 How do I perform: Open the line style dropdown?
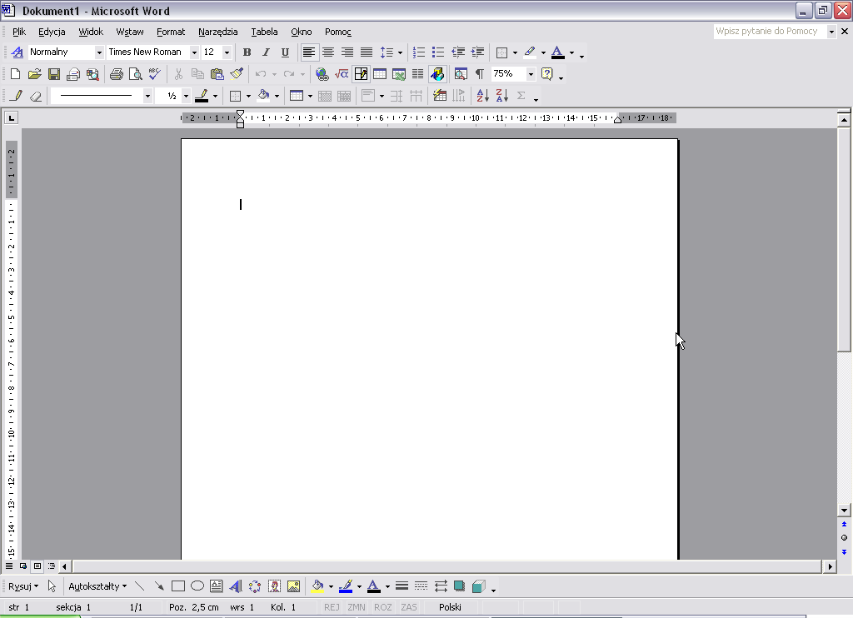coord(147,97)
